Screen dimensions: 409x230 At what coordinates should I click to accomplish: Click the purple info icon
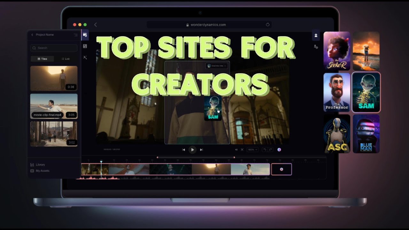point(279,149)
